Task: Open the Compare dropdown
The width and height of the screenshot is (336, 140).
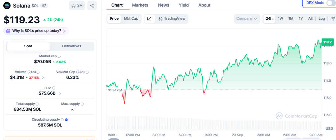Action: tap(247, 19)
